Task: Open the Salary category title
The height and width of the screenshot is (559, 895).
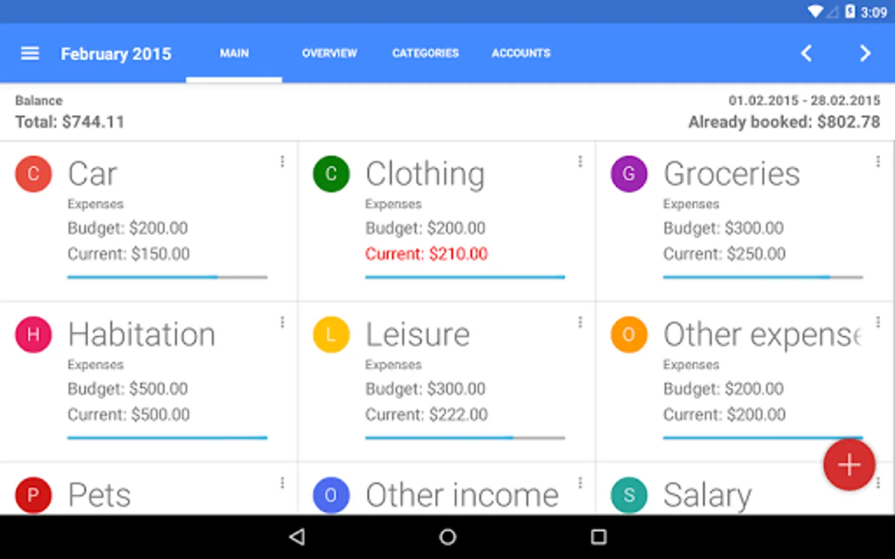Action: pyautogui.click(x=707, y=496)
